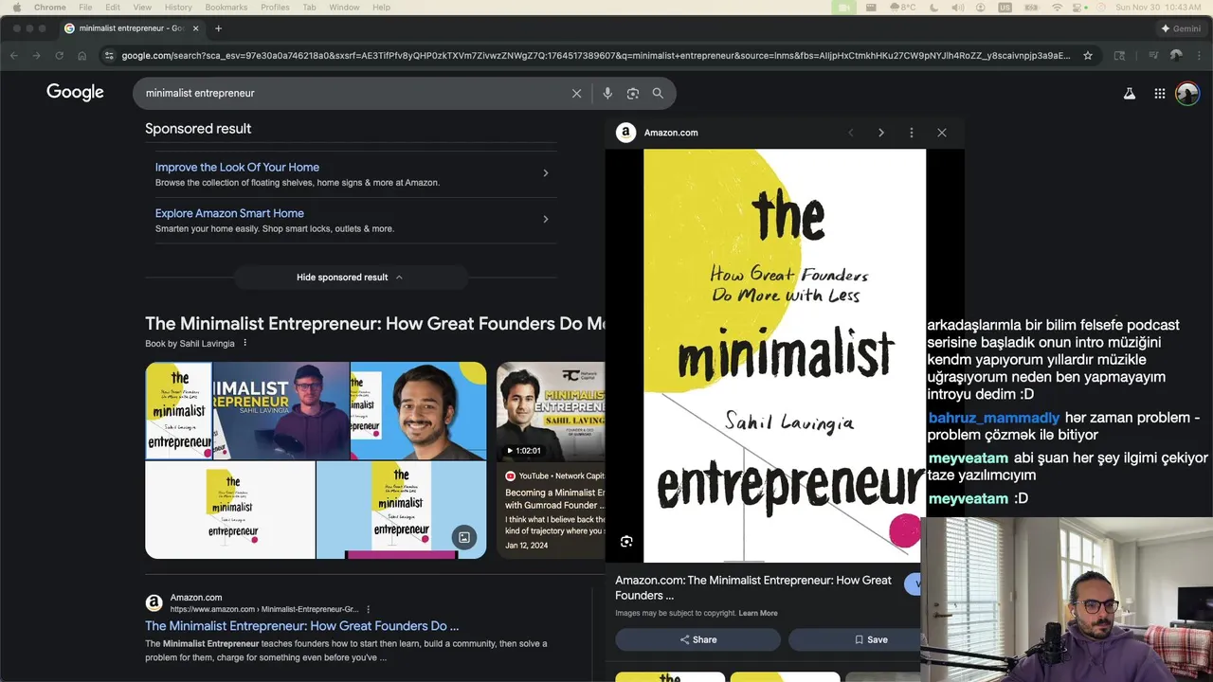The width and height of the screenshot is (1213, 682).
Task: Open the View menu
Action: point(142,8)
